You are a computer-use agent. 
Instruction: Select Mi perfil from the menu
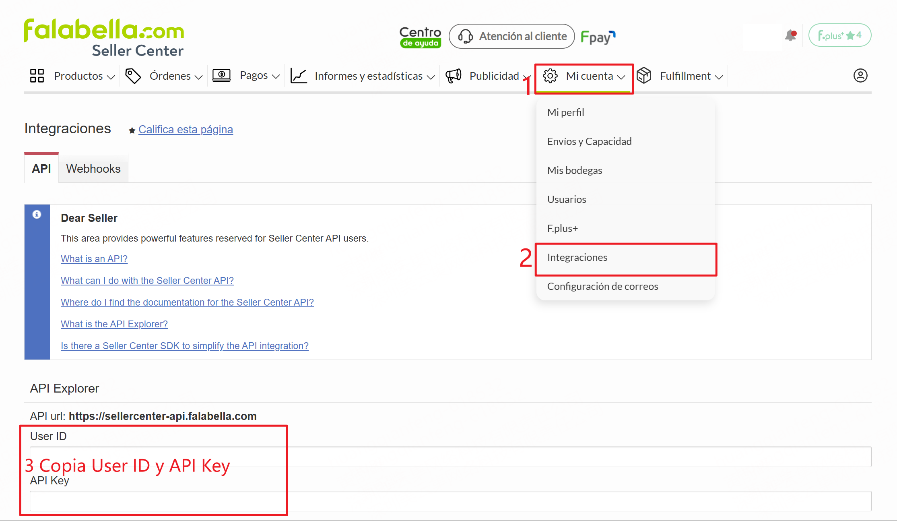(x=565, y=112)
